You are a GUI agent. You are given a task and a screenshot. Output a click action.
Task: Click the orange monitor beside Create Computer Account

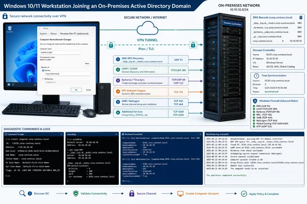(180, 194)
